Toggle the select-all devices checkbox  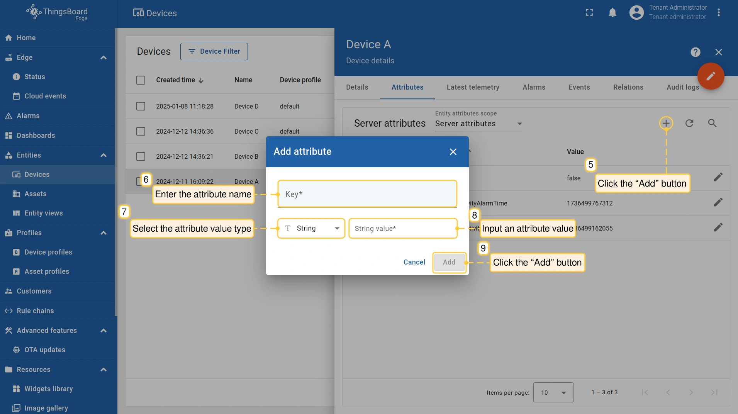pos(141,80)
